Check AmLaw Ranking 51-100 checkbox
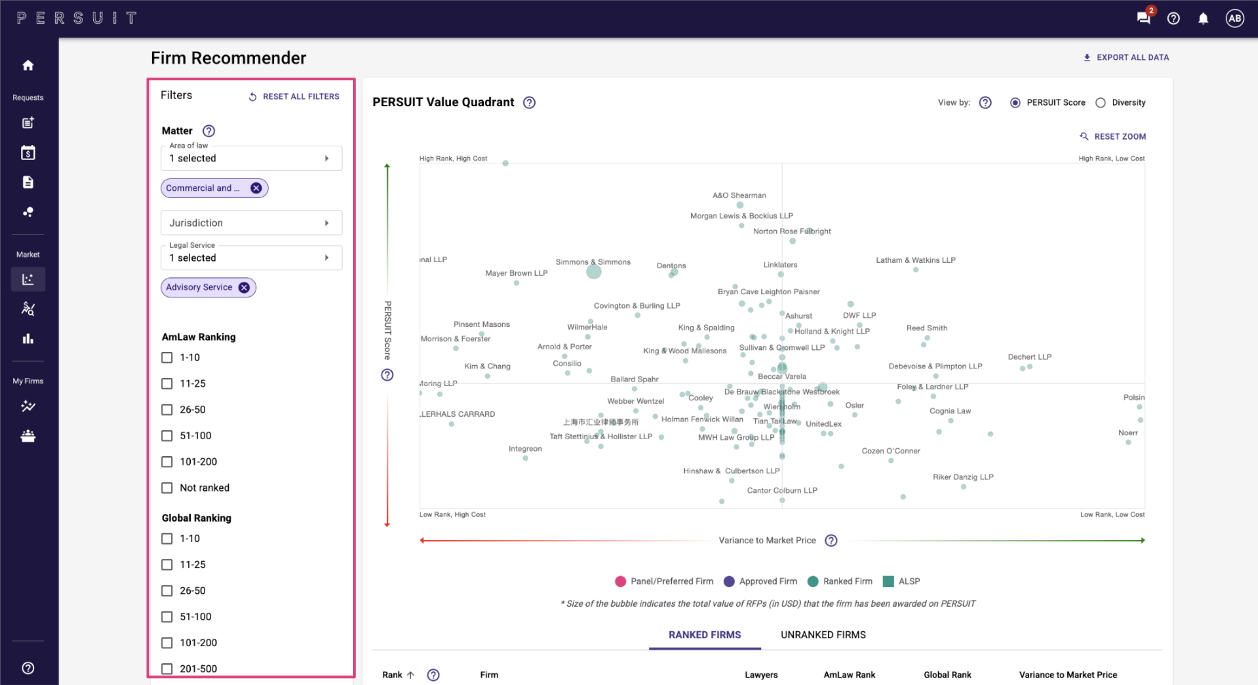Screen dimensions: 1258x685 point(167,436)
